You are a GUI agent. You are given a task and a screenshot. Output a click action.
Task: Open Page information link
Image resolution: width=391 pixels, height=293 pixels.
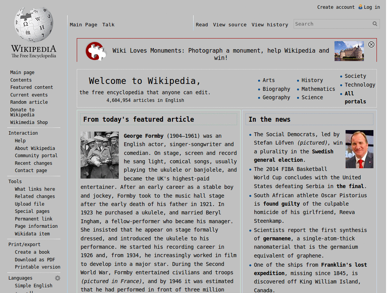[x=36, y=226]
